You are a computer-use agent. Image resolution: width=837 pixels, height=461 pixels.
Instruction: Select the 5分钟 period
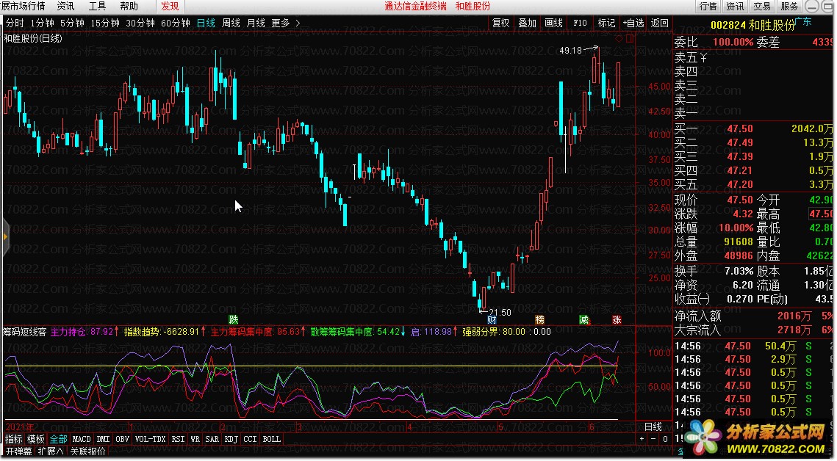click(x=72, y=23)
